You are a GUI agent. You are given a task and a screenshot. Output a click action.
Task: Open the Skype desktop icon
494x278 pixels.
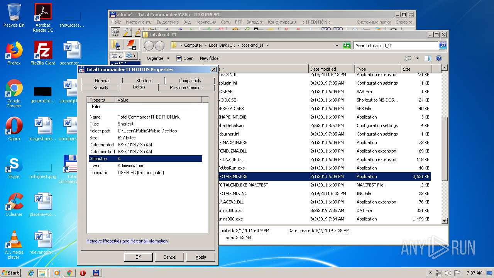(x=14, y=167)
